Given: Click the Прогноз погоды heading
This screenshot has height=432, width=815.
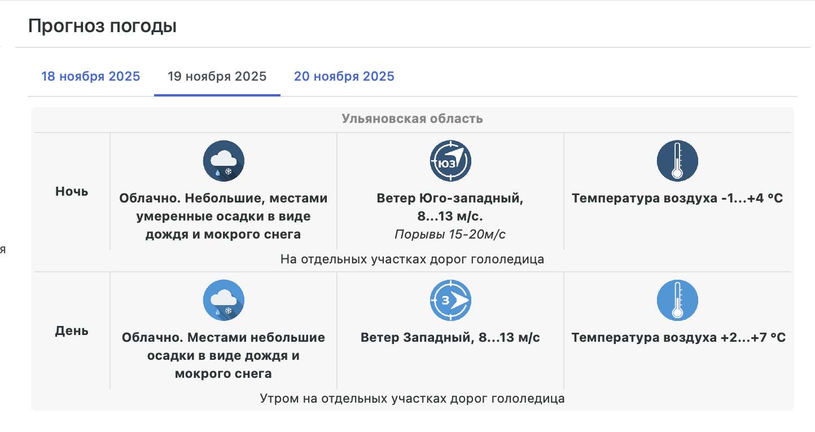Looking at the screenshot, I should [x=102, y=26].
